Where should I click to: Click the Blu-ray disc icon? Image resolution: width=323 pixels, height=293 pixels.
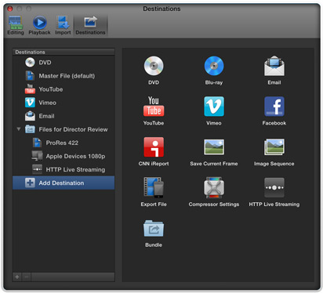click(214, 66)
